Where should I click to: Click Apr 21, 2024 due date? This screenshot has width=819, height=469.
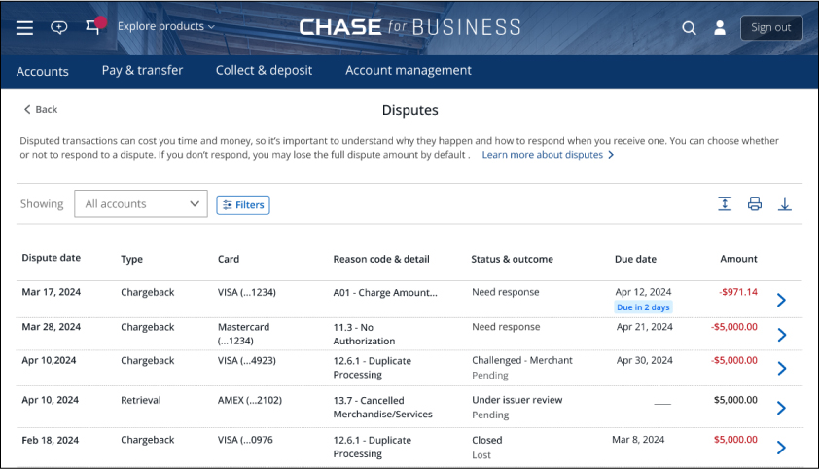pyautogui.click(x=645, y=327)
